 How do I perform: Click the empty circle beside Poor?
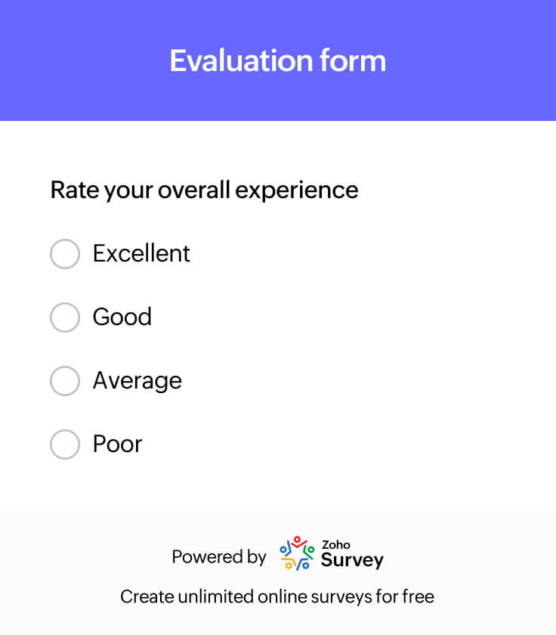point(65,444)
